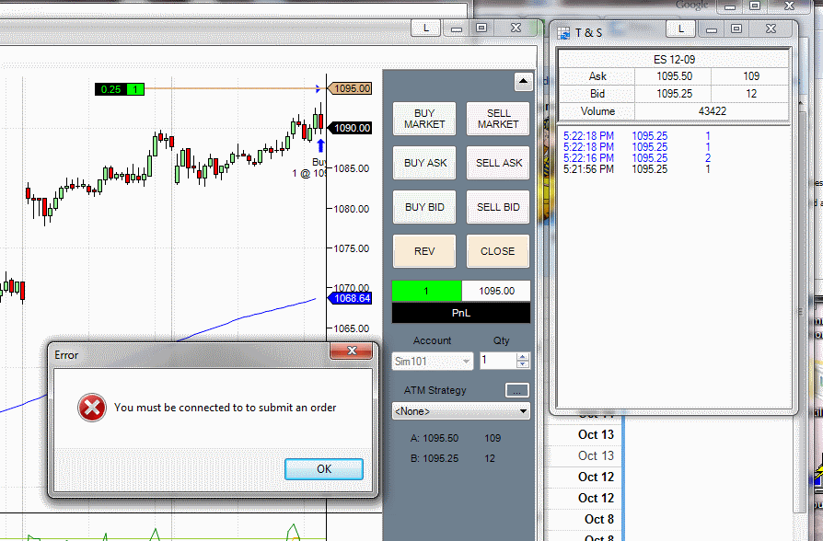Click the T & S window icon

[x=563, y=33]
